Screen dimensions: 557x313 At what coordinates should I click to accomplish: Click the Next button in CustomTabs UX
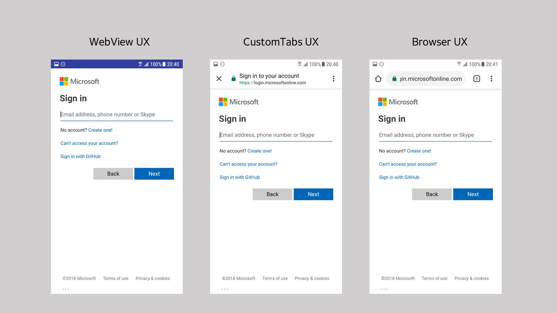313,194
